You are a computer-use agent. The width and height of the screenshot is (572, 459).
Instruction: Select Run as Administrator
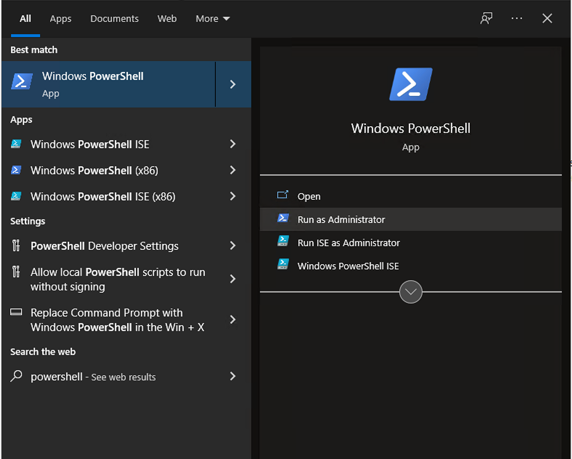coord(341,219)
